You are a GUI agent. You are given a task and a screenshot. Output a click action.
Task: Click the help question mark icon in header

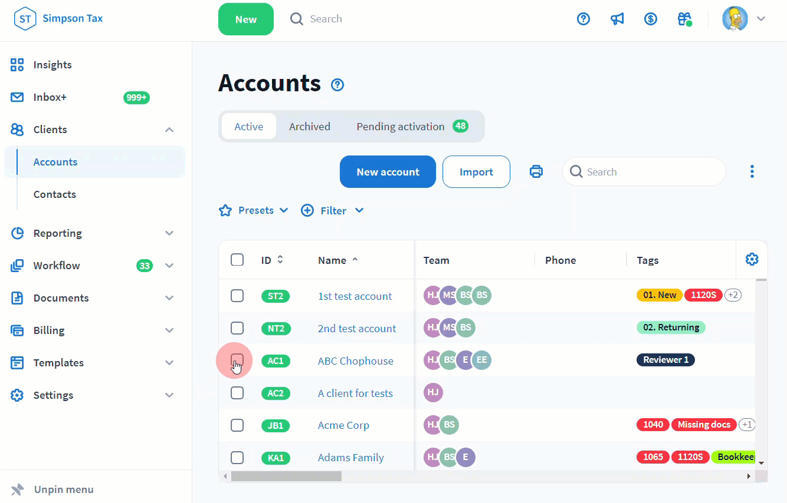(x=583, y=19)
